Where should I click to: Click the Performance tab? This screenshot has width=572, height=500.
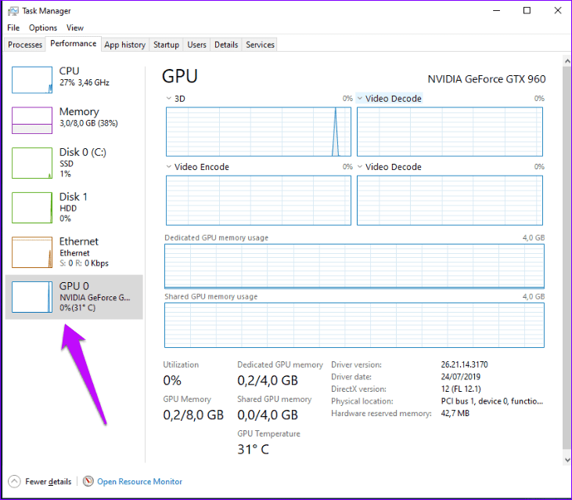tap(74, 43)
